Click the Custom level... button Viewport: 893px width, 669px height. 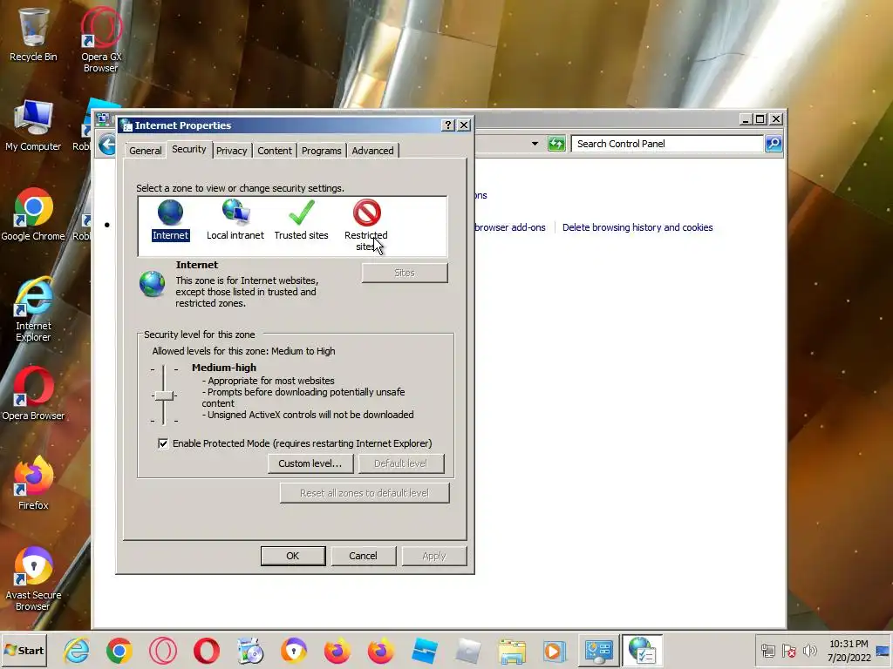click(310, 463)
